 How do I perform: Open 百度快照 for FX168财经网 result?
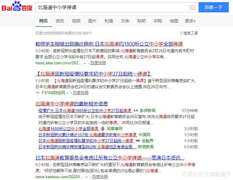click(81, 93)
